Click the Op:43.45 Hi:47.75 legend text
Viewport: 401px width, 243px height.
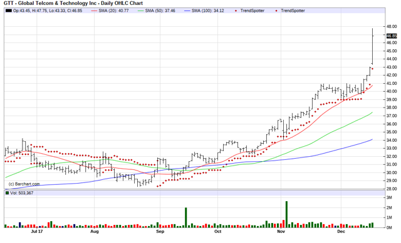48,11
